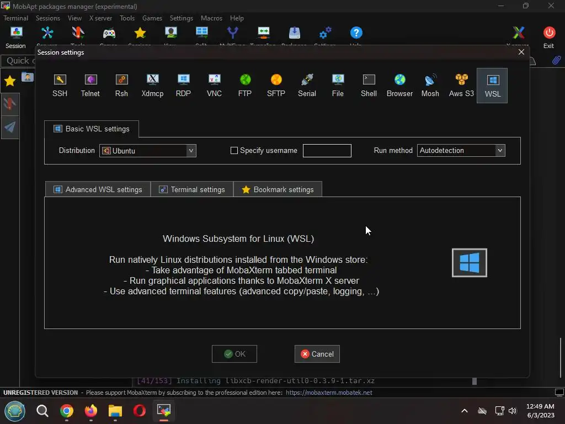
Task: Click the Windows logo thumbnail
Action: coord(470,262)
